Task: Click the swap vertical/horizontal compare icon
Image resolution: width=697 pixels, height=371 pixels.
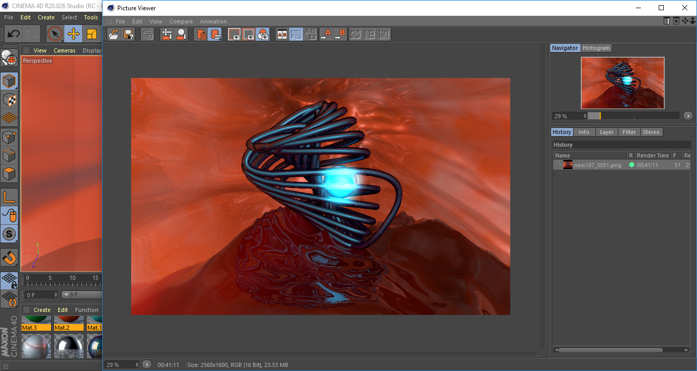Action: tap(384, 35)
